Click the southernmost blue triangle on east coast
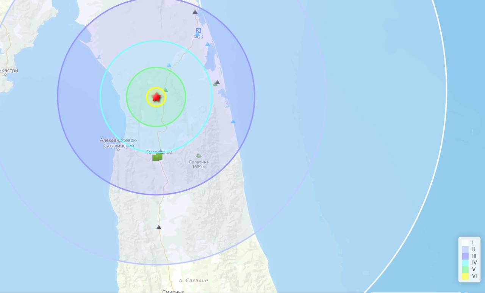 tap(233, 121)
